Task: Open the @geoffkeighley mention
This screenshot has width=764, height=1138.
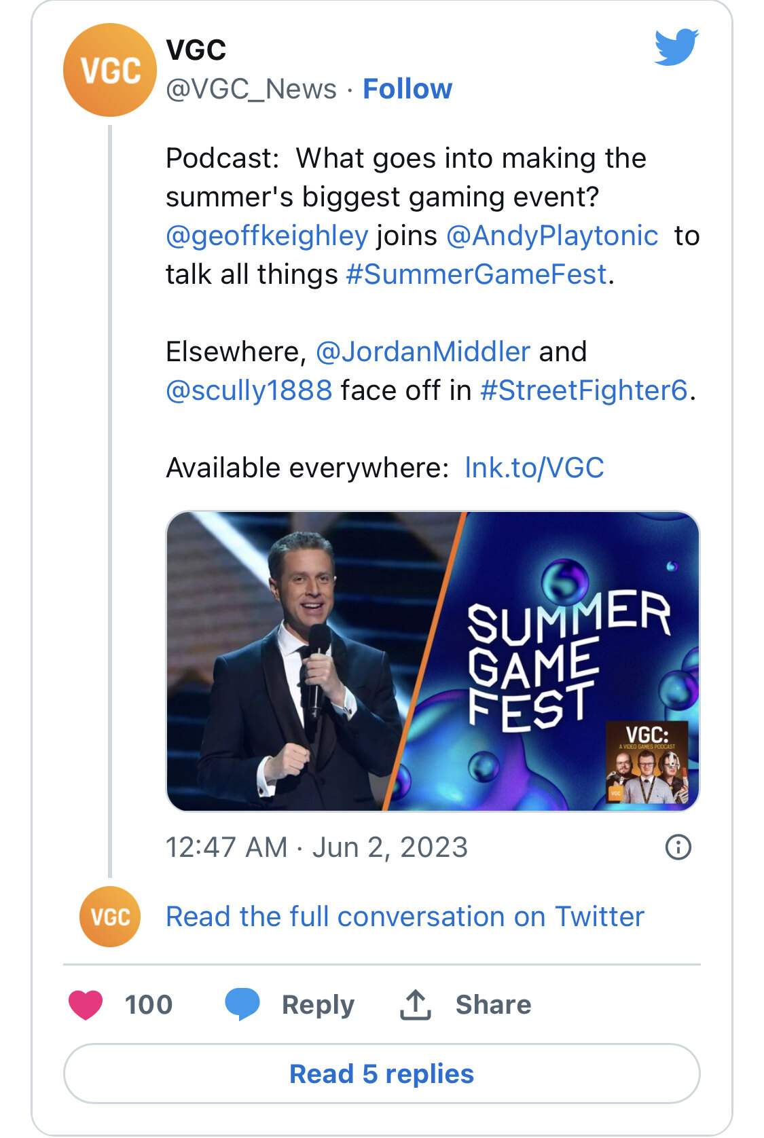Action: [x=267, y=236]
